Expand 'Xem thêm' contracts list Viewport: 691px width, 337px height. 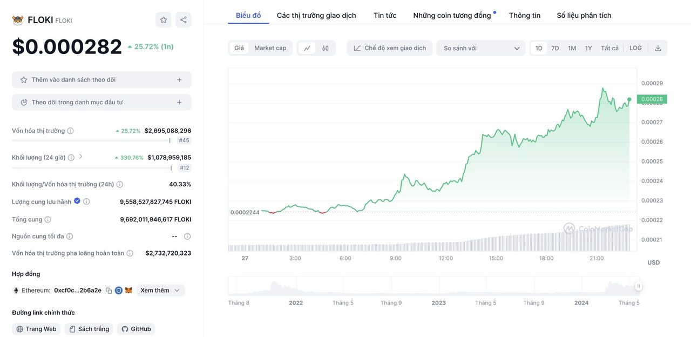coord(160,291)
